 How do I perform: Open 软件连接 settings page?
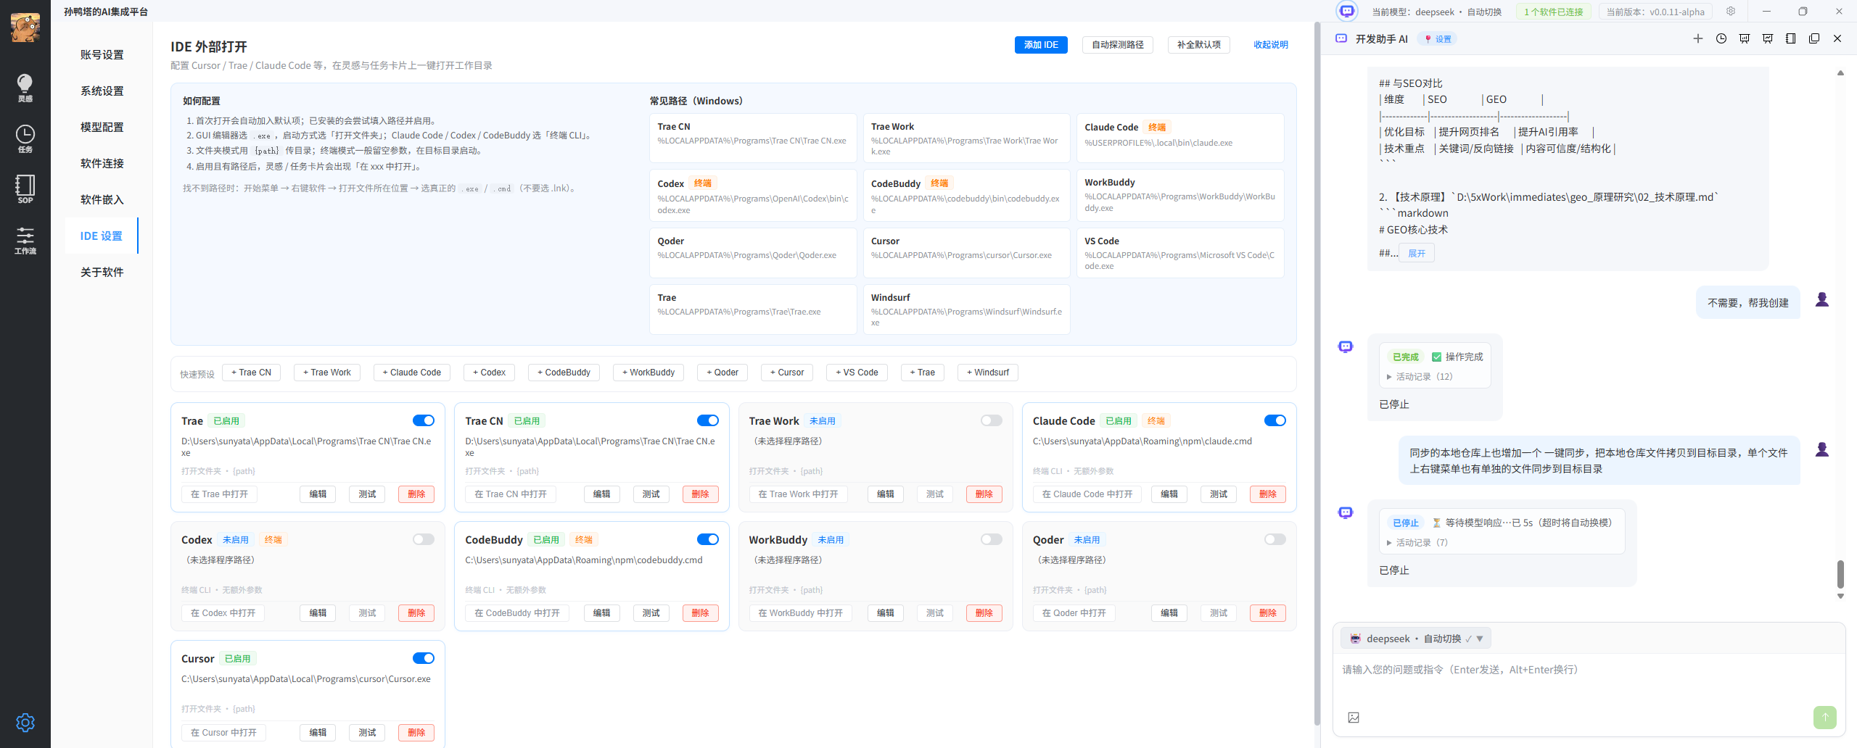click(102, 164)
